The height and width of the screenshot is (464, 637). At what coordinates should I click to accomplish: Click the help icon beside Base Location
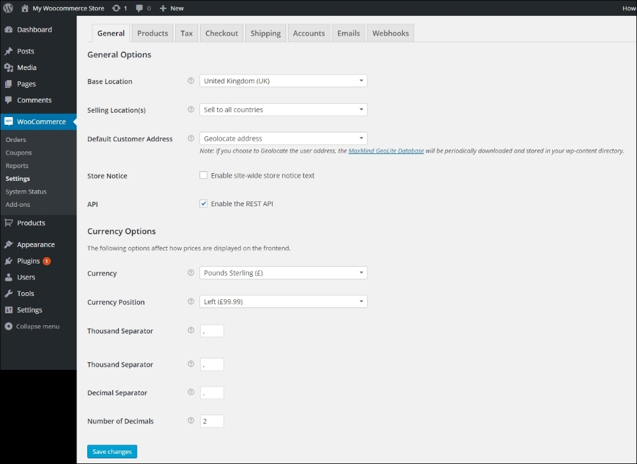click(x=191, y=81)
